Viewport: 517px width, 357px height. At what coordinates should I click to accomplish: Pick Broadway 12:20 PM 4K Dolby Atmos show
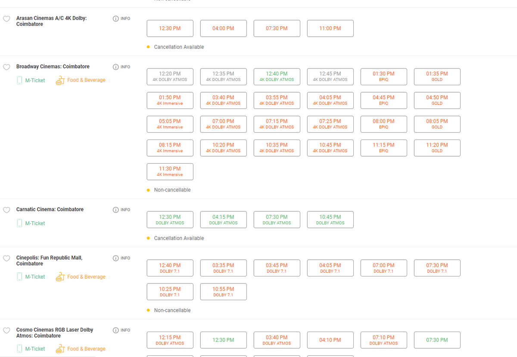click(170, 77)
